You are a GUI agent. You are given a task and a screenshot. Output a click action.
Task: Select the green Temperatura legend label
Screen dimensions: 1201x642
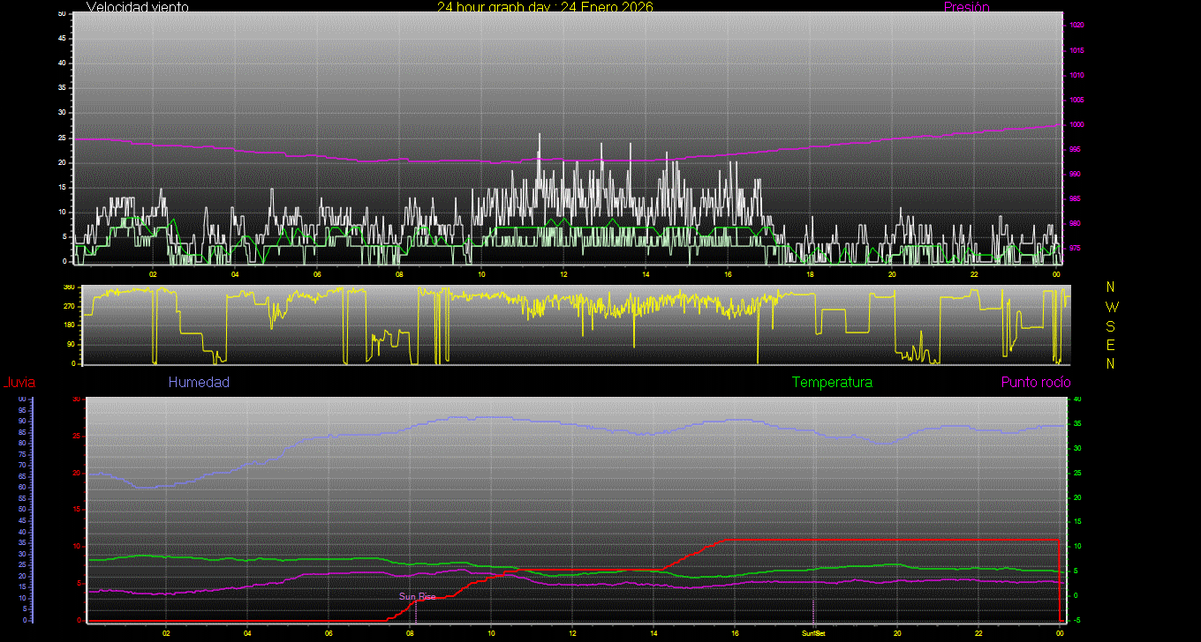coord(832,383)
